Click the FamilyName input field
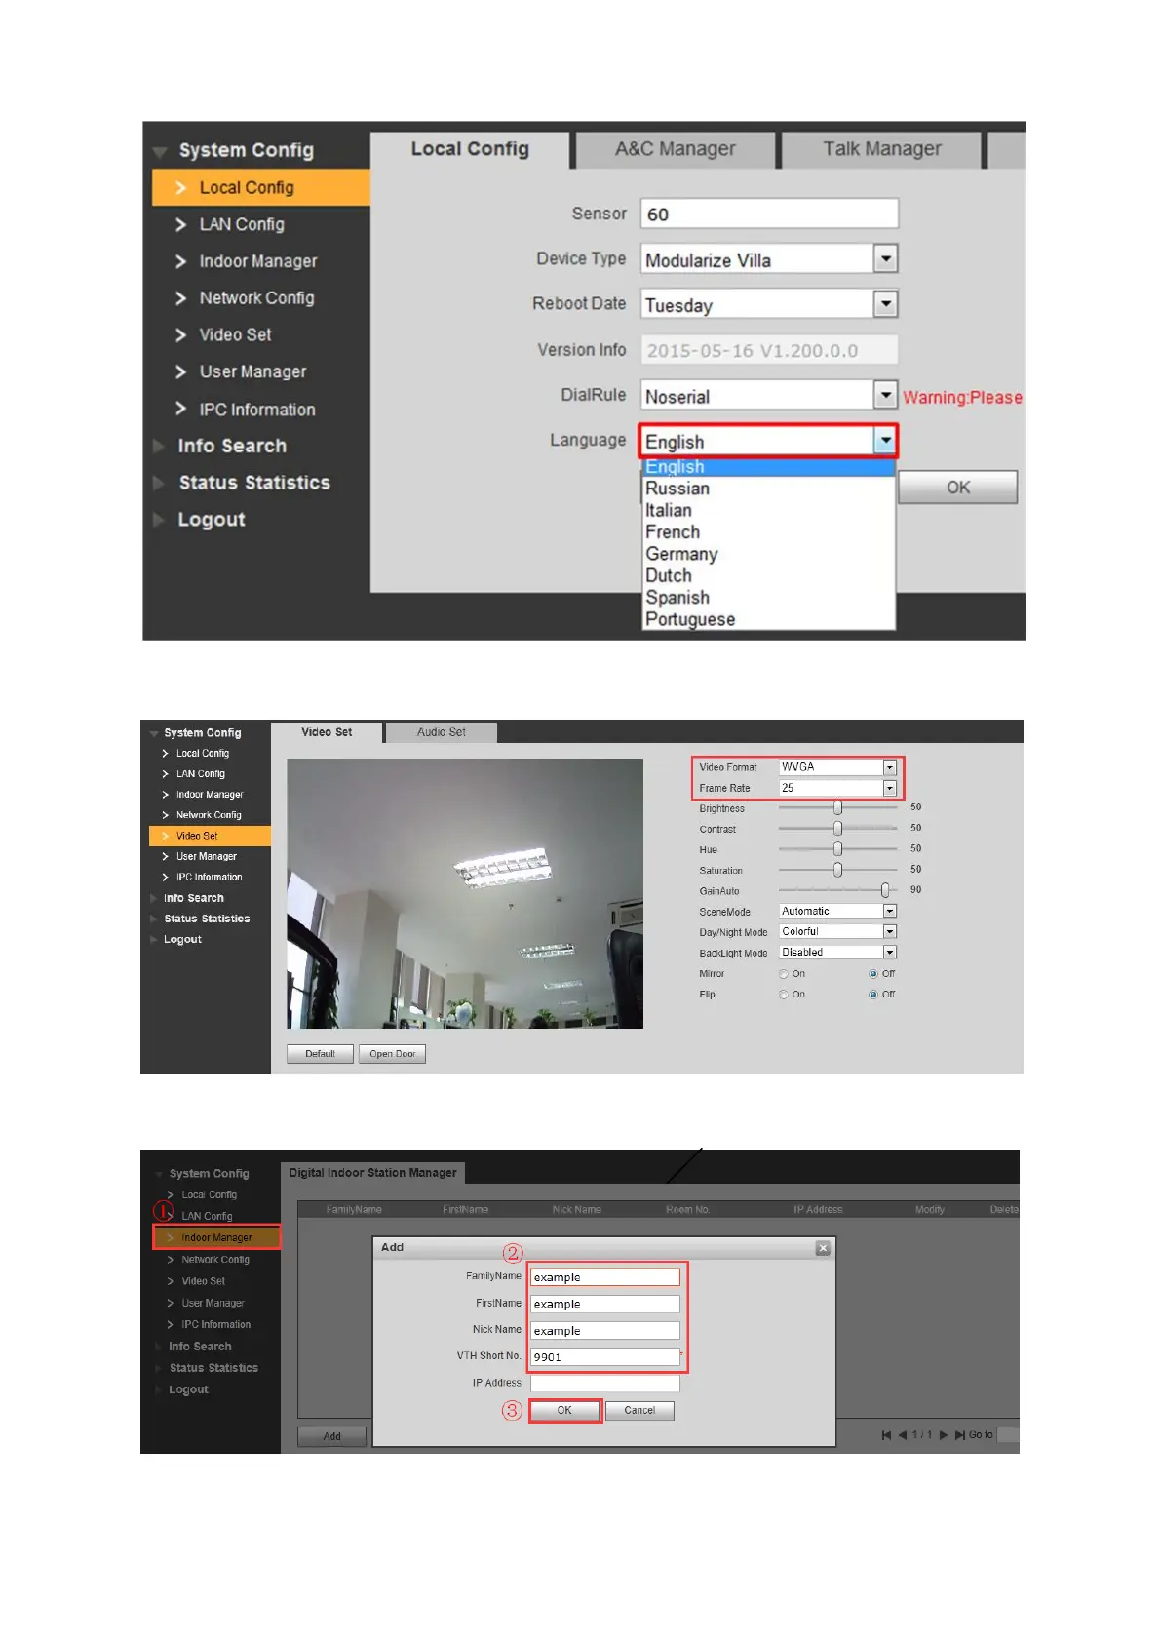The height and width of the screenshot is (1642, 1161). point(604,1277)
